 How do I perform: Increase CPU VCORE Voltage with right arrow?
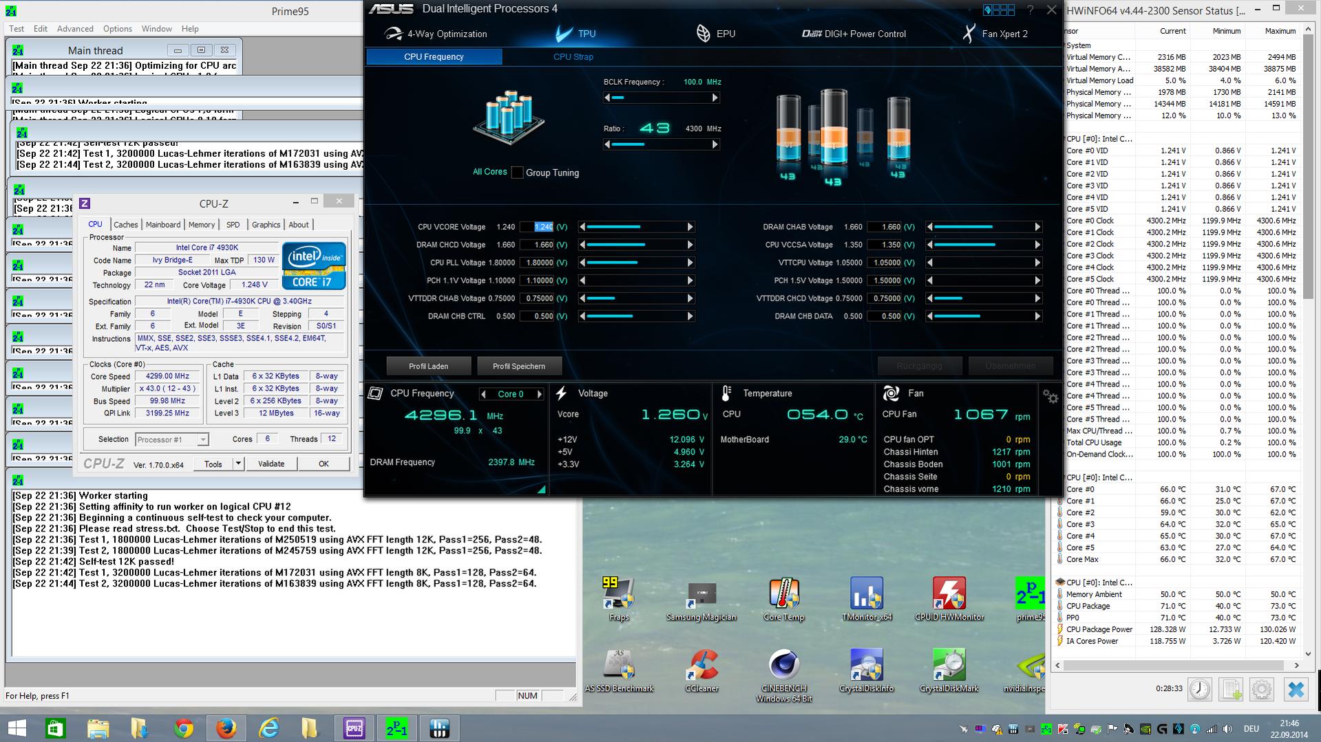tap(690, 227)
